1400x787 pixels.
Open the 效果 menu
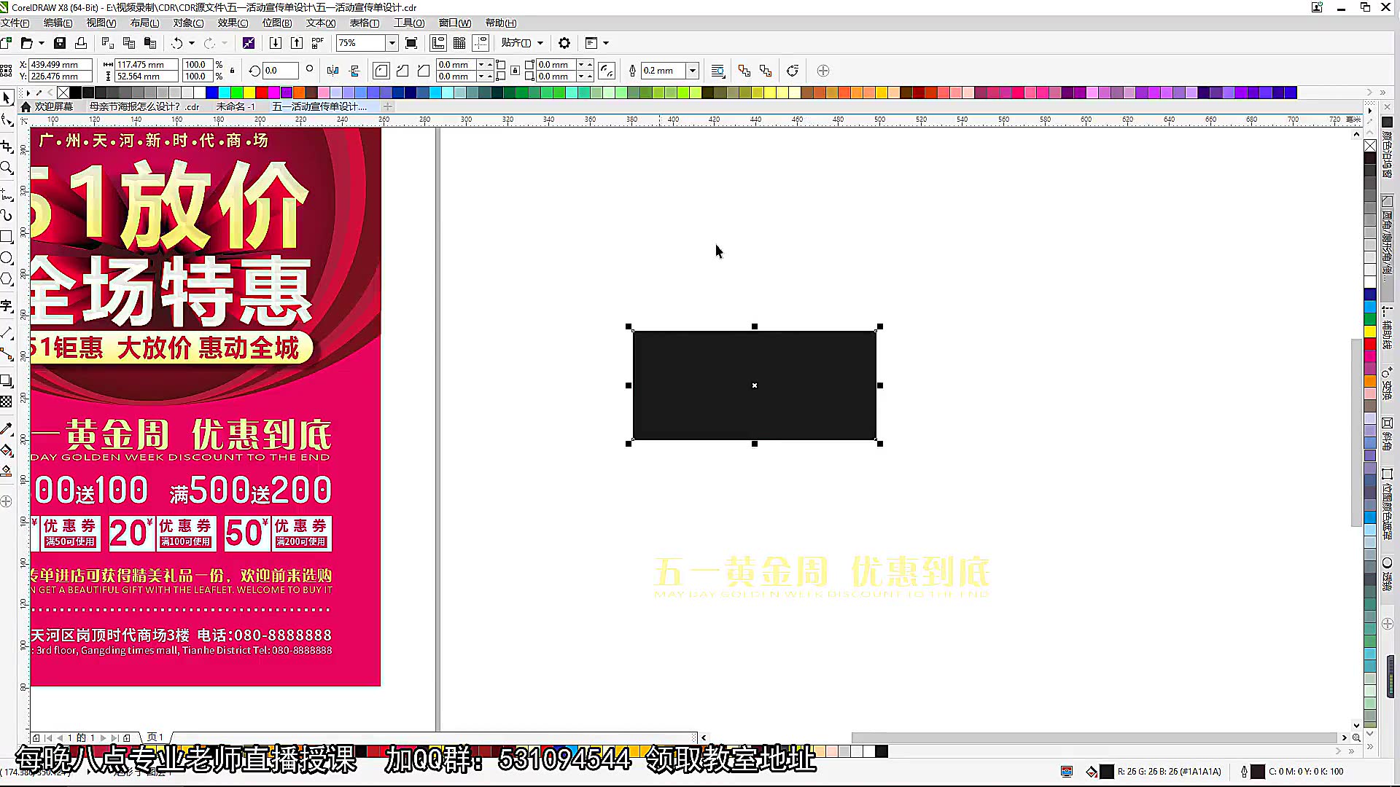tap(233, 23)
